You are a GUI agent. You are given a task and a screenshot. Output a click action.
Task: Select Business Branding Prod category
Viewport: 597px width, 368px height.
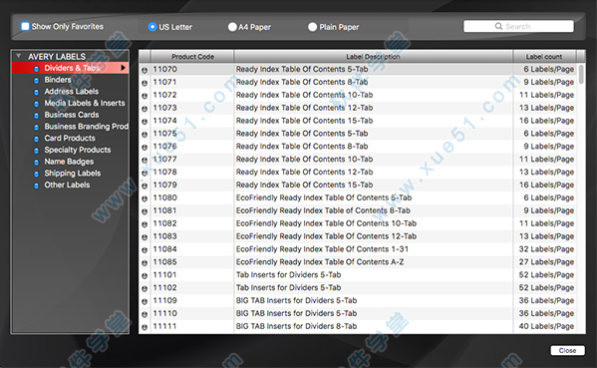[86, 127]
